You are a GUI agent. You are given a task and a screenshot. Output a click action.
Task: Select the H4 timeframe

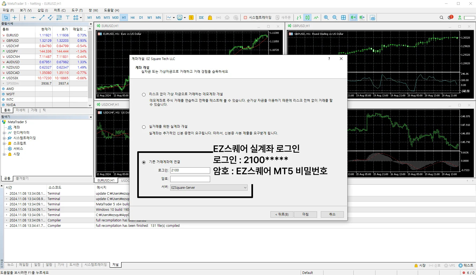pos(132,18)
